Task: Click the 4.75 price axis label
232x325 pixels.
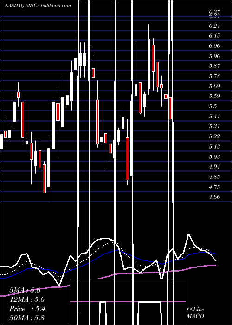Action: coord(214,187)
